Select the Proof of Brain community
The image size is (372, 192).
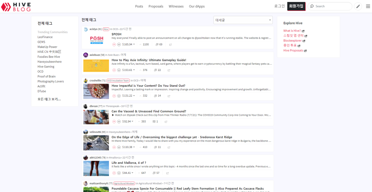point(47,76)
